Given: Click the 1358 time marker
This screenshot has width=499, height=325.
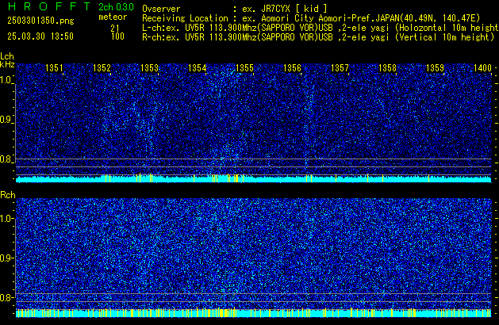Looking at the screenshot, I should (387, 68).
